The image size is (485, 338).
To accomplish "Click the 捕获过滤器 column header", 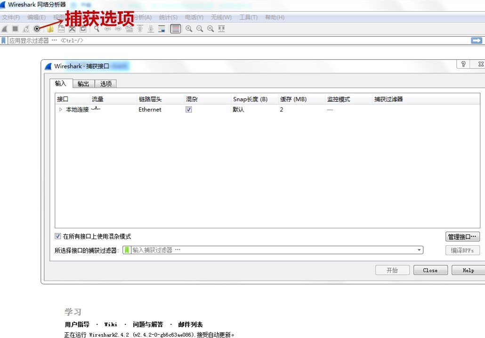I will 425,99.
